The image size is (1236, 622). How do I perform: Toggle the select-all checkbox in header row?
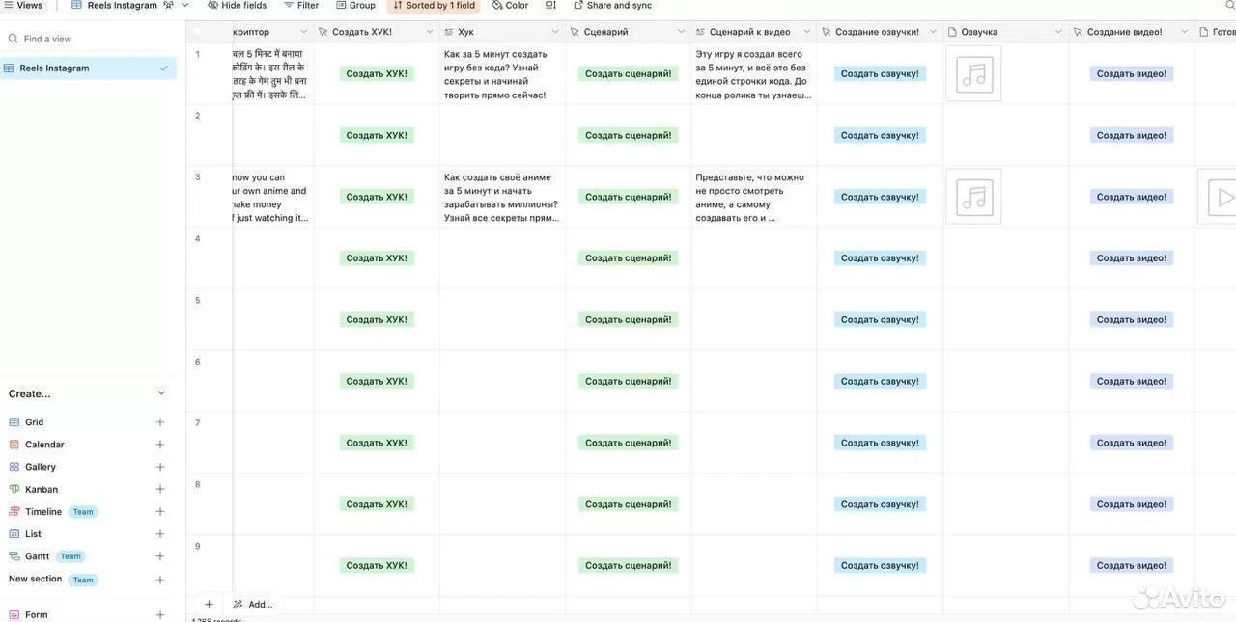tap(199, 32)
